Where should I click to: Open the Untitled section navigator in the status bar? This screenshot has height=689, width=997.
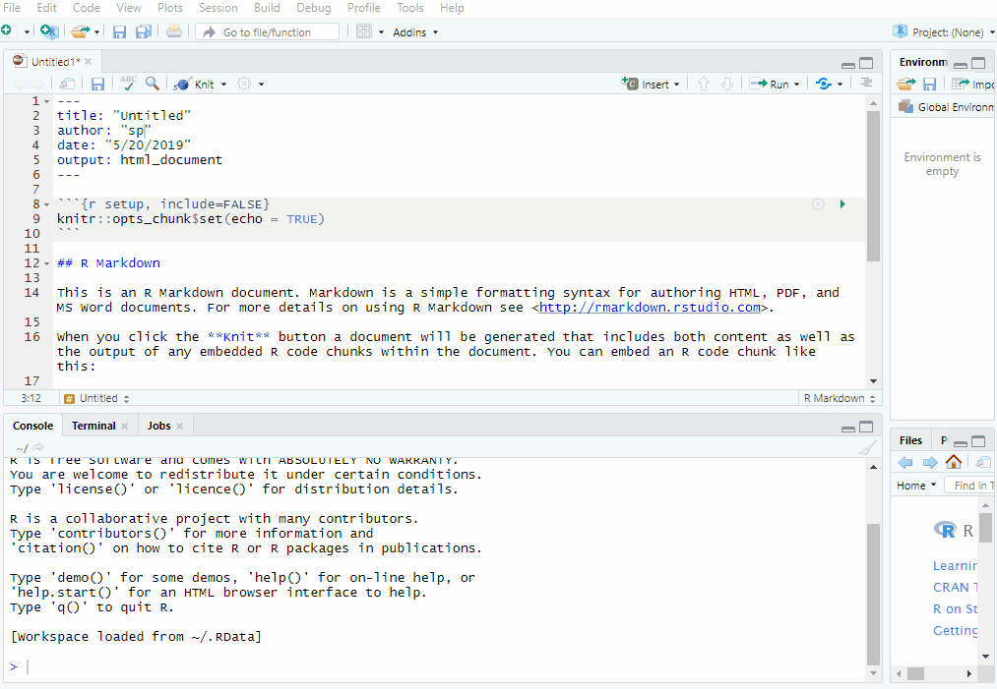click(96, 398)
